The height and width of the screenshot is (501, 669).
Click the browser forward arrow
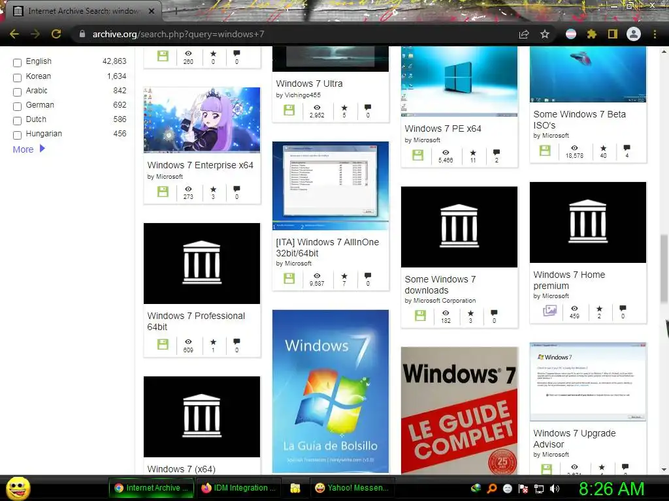35,34
